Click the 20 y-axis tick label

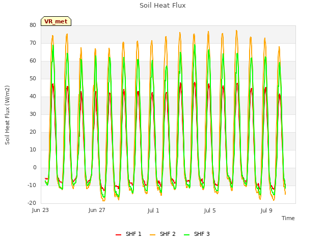(33, 132)
